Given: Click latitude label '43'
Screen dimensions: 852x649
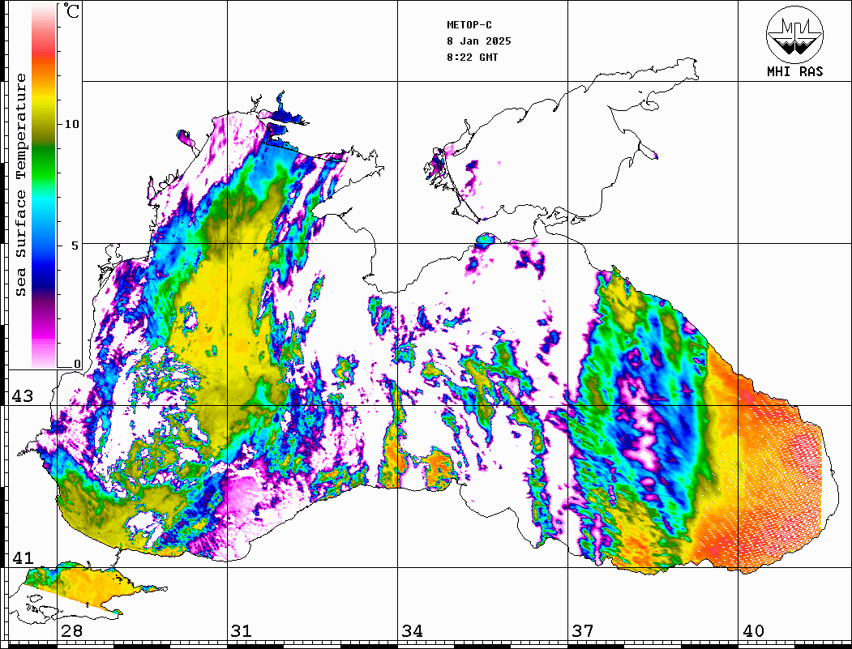Looking at the screenshot, I should [x=22, y=396].
